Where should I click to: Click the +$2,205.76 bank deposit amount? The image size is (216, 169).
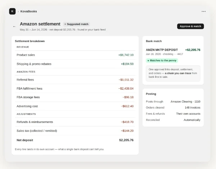(193, 50)
